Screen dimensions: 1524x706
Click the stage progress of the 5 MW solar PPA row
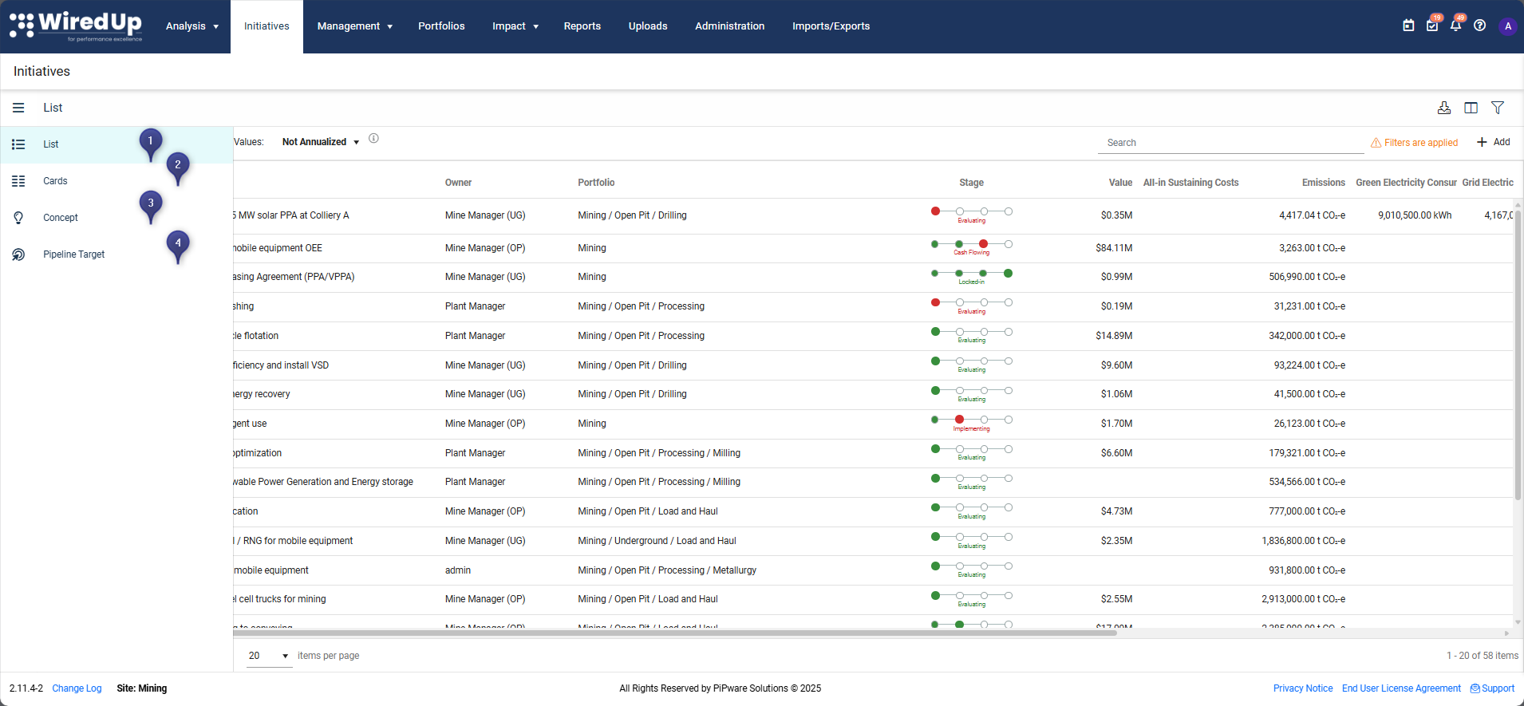[x=972, y=215]
